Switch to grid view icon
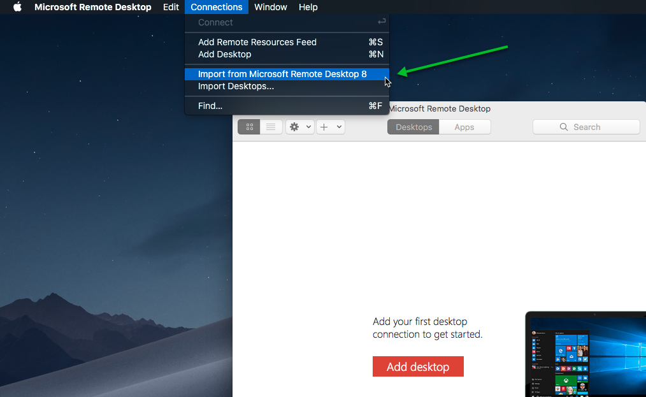This screenshot has width=646, height=397. pos(249,127)
